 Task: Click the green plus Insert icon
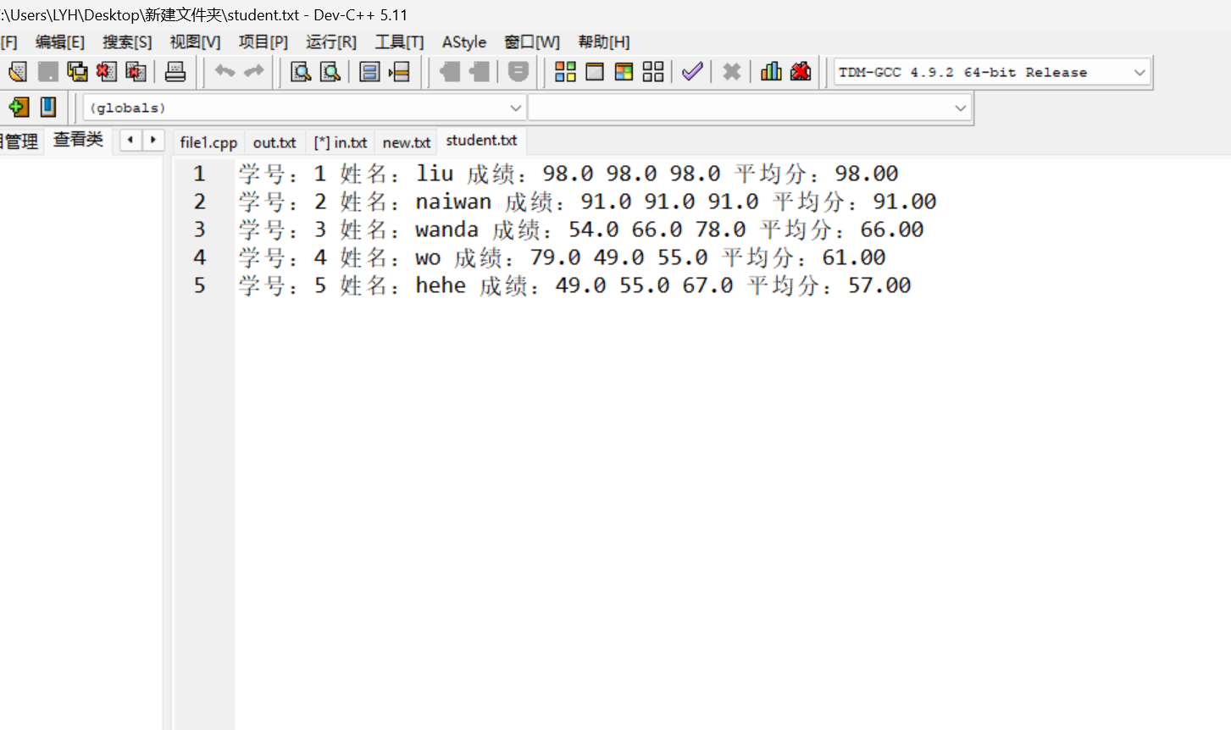19,107
